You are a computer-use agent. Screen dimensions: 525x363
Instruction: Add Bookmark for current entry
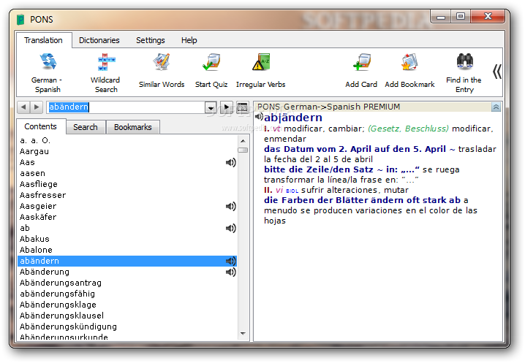409,71
